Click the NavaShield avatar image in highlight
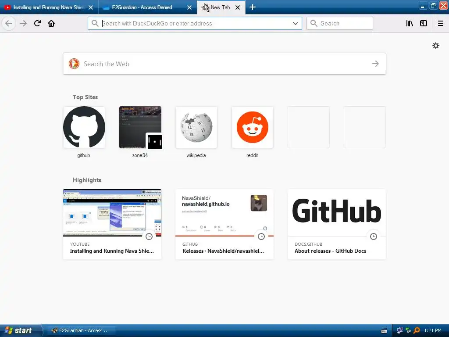This screenshot has height=337, width=449. pyautogui.click(x=259, y=203)
